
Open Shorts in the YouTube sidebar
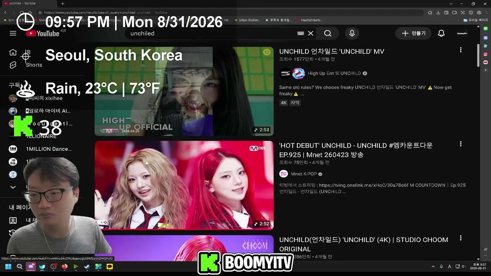(x=25, y=65)
